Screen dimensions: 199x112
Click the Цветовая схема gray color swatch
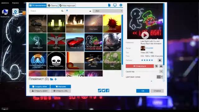coord(159,77)
